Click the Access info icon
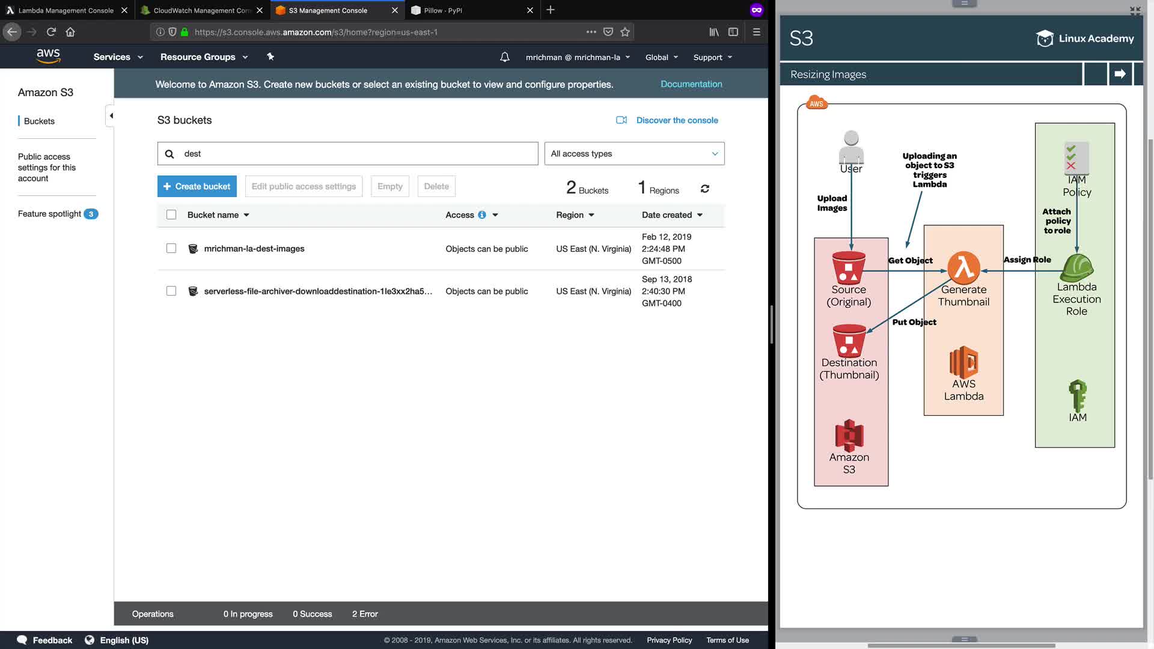 pos(482,215)
